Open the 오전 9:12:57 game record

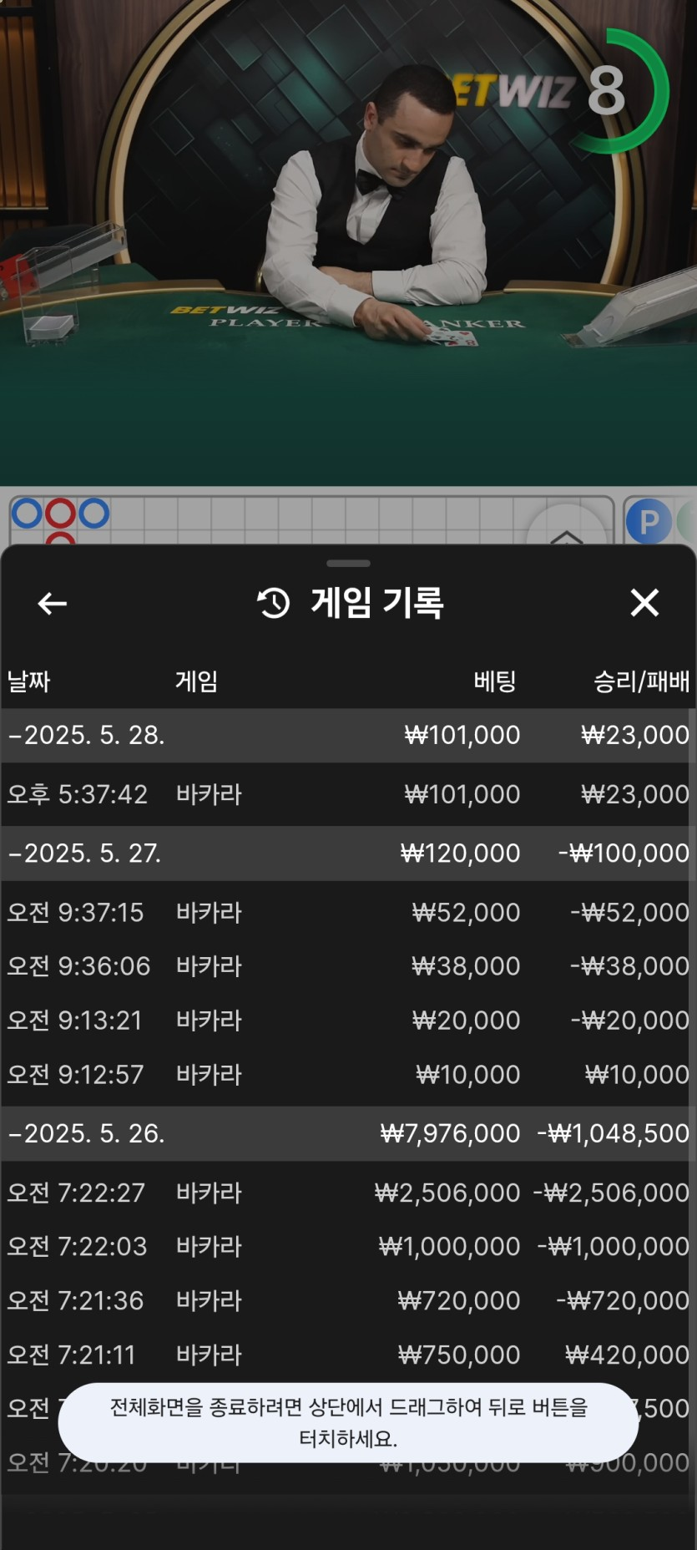pyautogui.click(x=348, y=1075)
